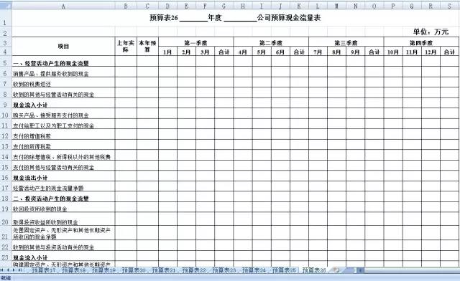Go to the last sheet tab arrow
This screenshot has width=460, height=281.
(x=19, y=270)
